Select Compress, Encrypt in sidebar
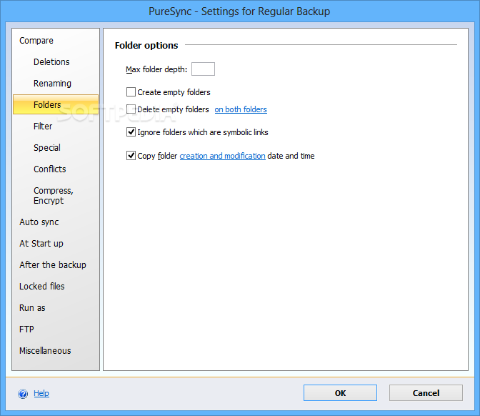 (x=54, y=195)
